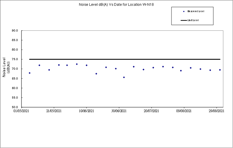This screenshot has width=233, height=148.
Task: Click the 01/05/2021 date label on x-axis
Action: tap(21, 111)
